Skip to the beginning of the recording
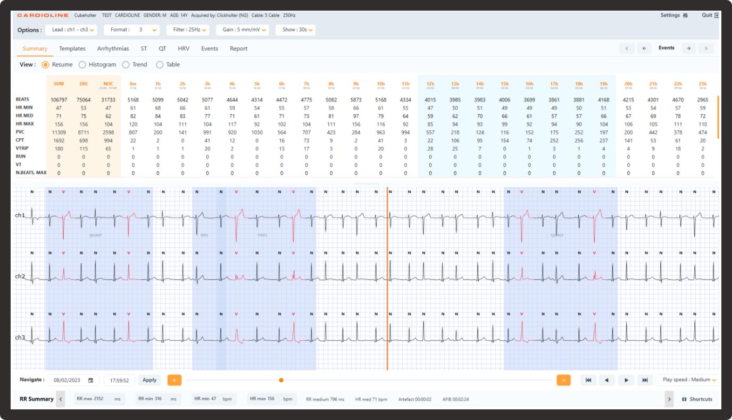The width and height of the screenshot is (732, 420). point(588,380)
